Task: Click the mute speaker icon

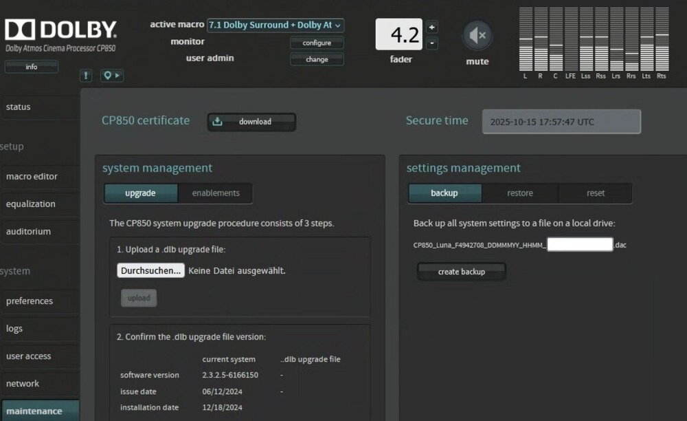Action: pos(477,35)
